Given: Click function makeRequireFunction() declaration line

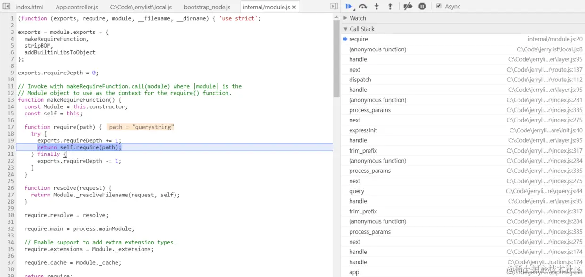Looking at the screenshot, I should (69, 100).
